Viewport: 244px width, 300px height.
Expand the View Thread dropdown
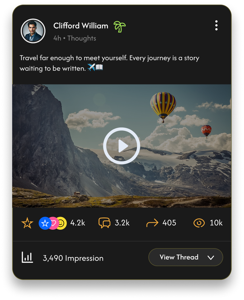[185, 257]
